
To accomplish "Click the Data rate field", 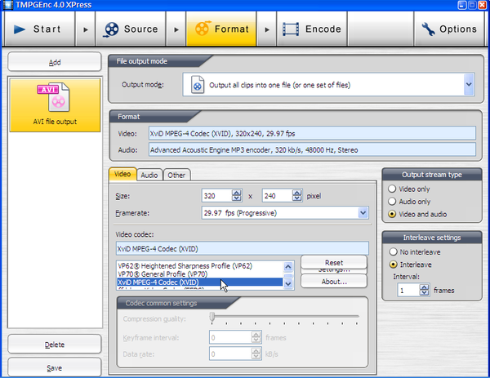I will [230, 354].
